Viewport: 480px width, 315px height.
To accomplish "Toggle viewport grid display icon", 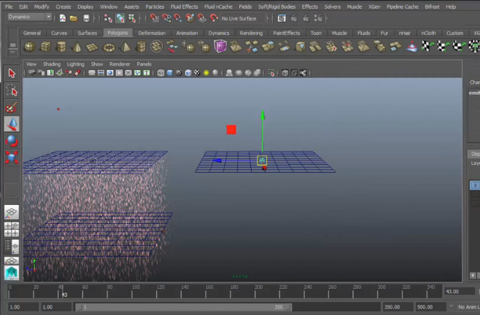I will pos(91,73).
